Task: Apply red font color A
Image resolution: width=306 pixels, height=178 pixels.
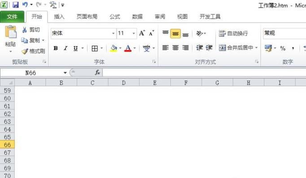Action: (x=128, y=48)
